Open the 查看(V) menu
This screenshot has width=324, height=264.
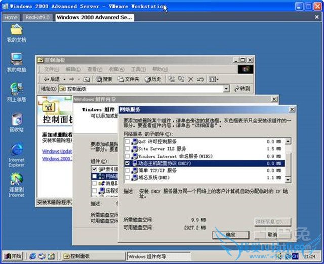click(x=95, y=69)
